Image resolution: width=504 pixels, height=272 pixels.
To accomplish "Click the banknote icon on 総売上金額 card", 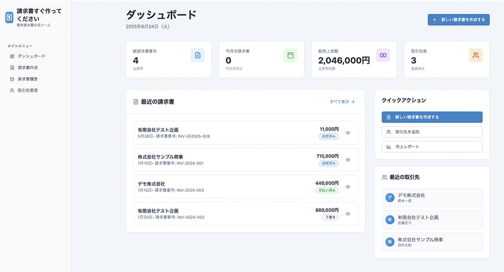I will pos(383,55).
